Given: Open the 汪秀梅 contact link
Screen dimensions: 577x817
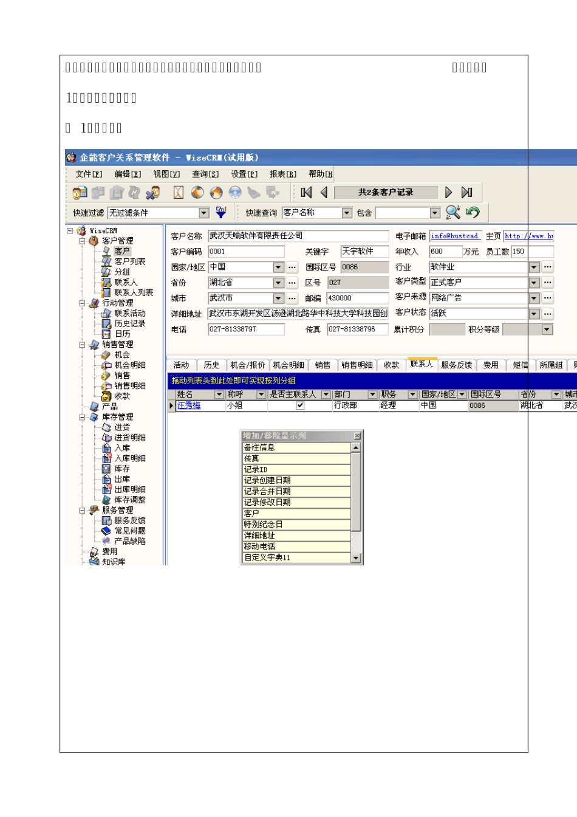Looking at the screenshot, I should click(x=189, y=405).
